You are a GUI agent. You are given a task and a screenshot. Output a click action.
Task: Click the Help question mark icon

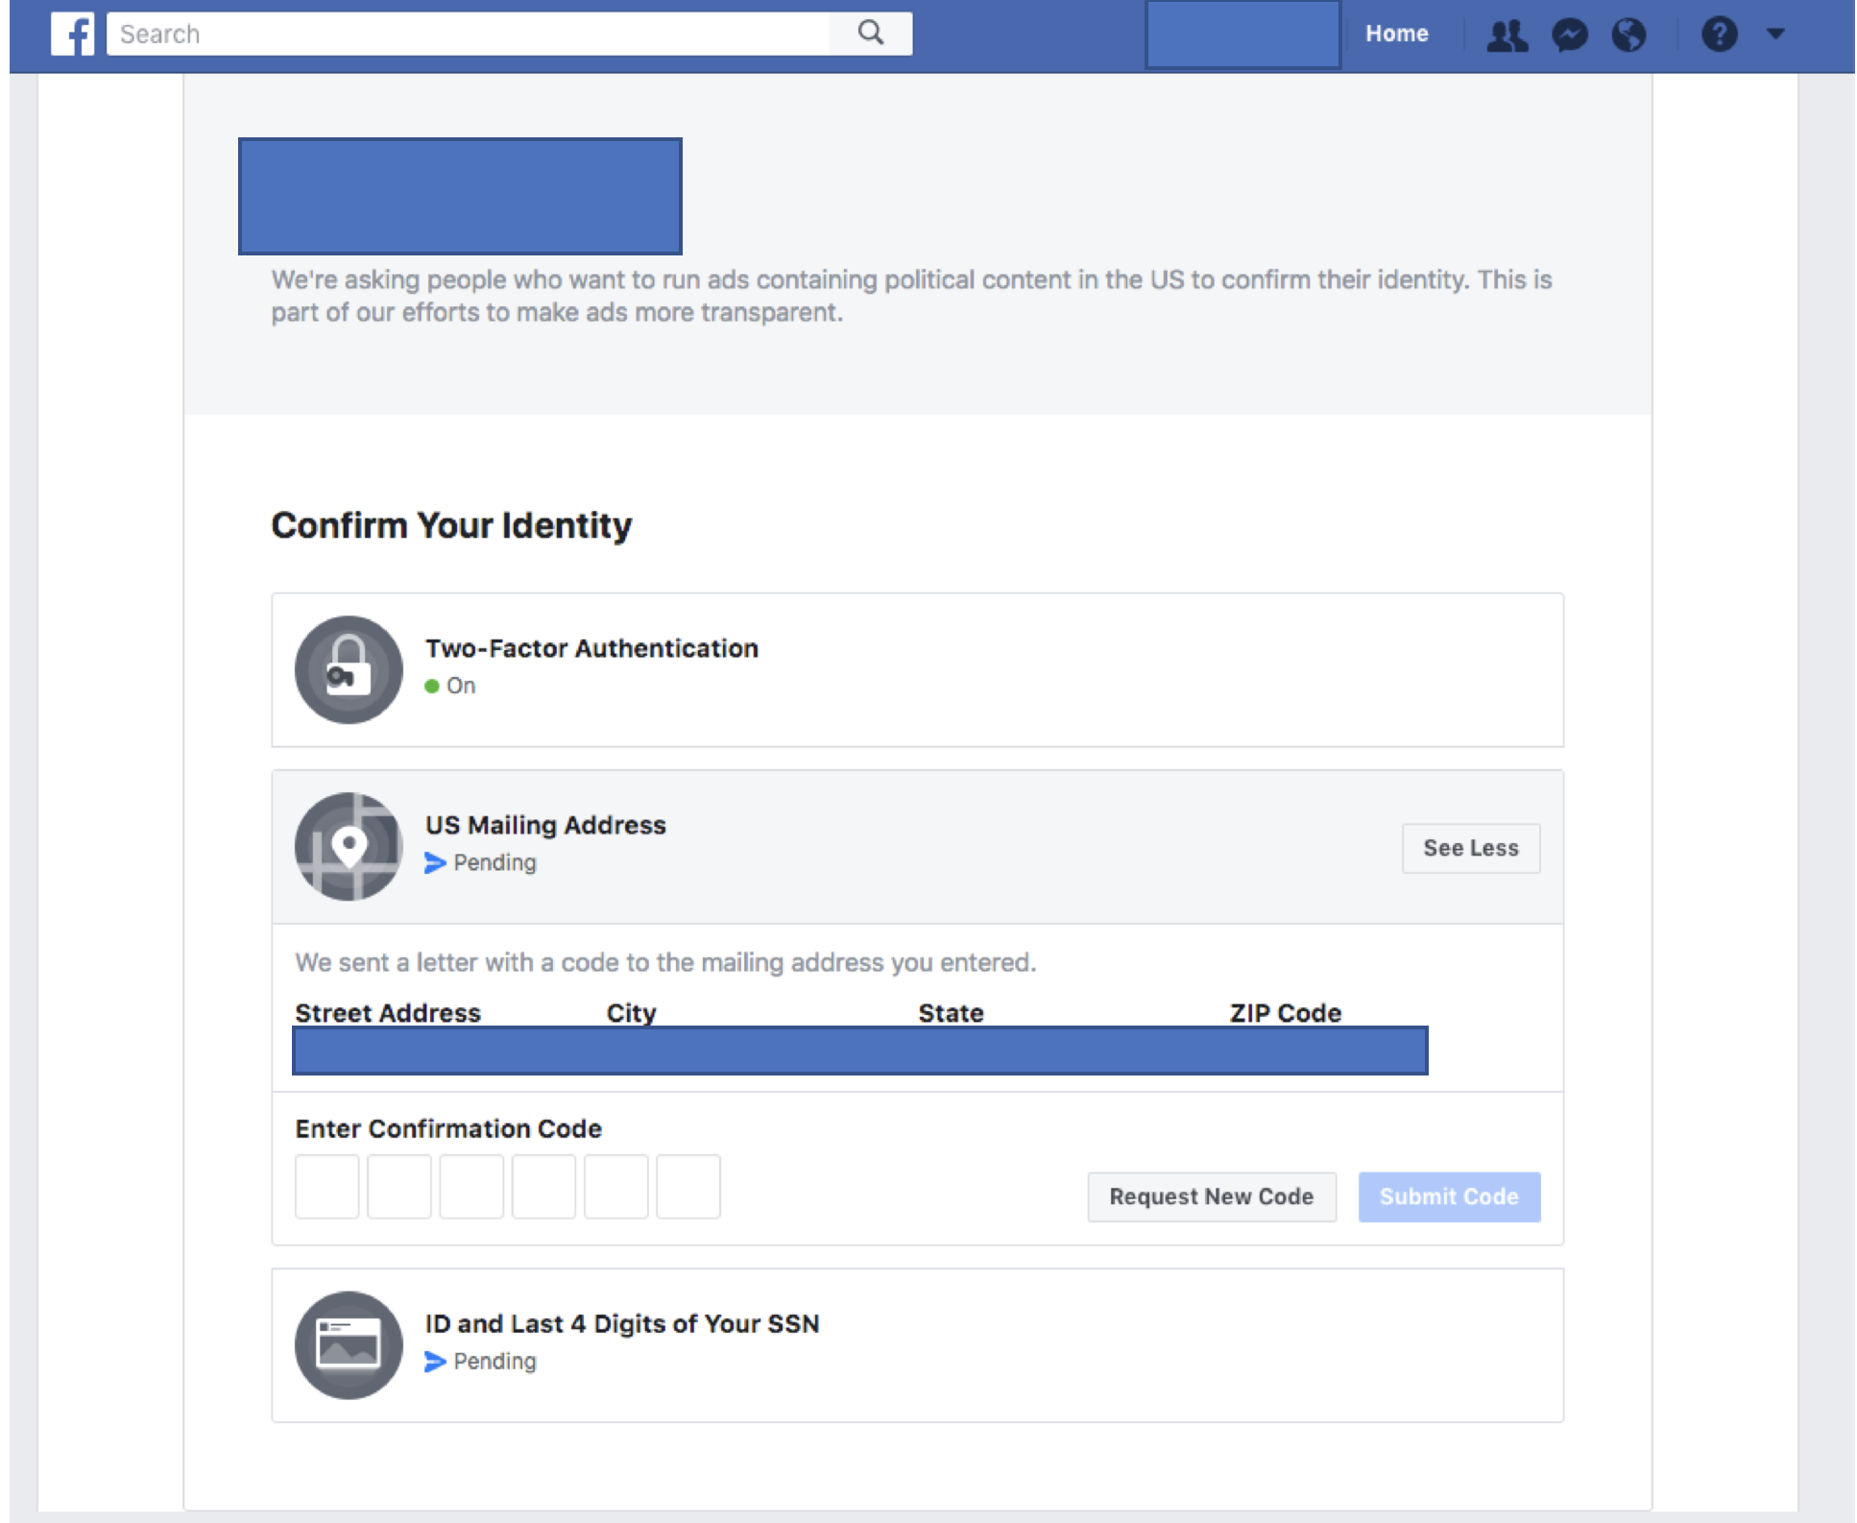[x=1719, y=35]
